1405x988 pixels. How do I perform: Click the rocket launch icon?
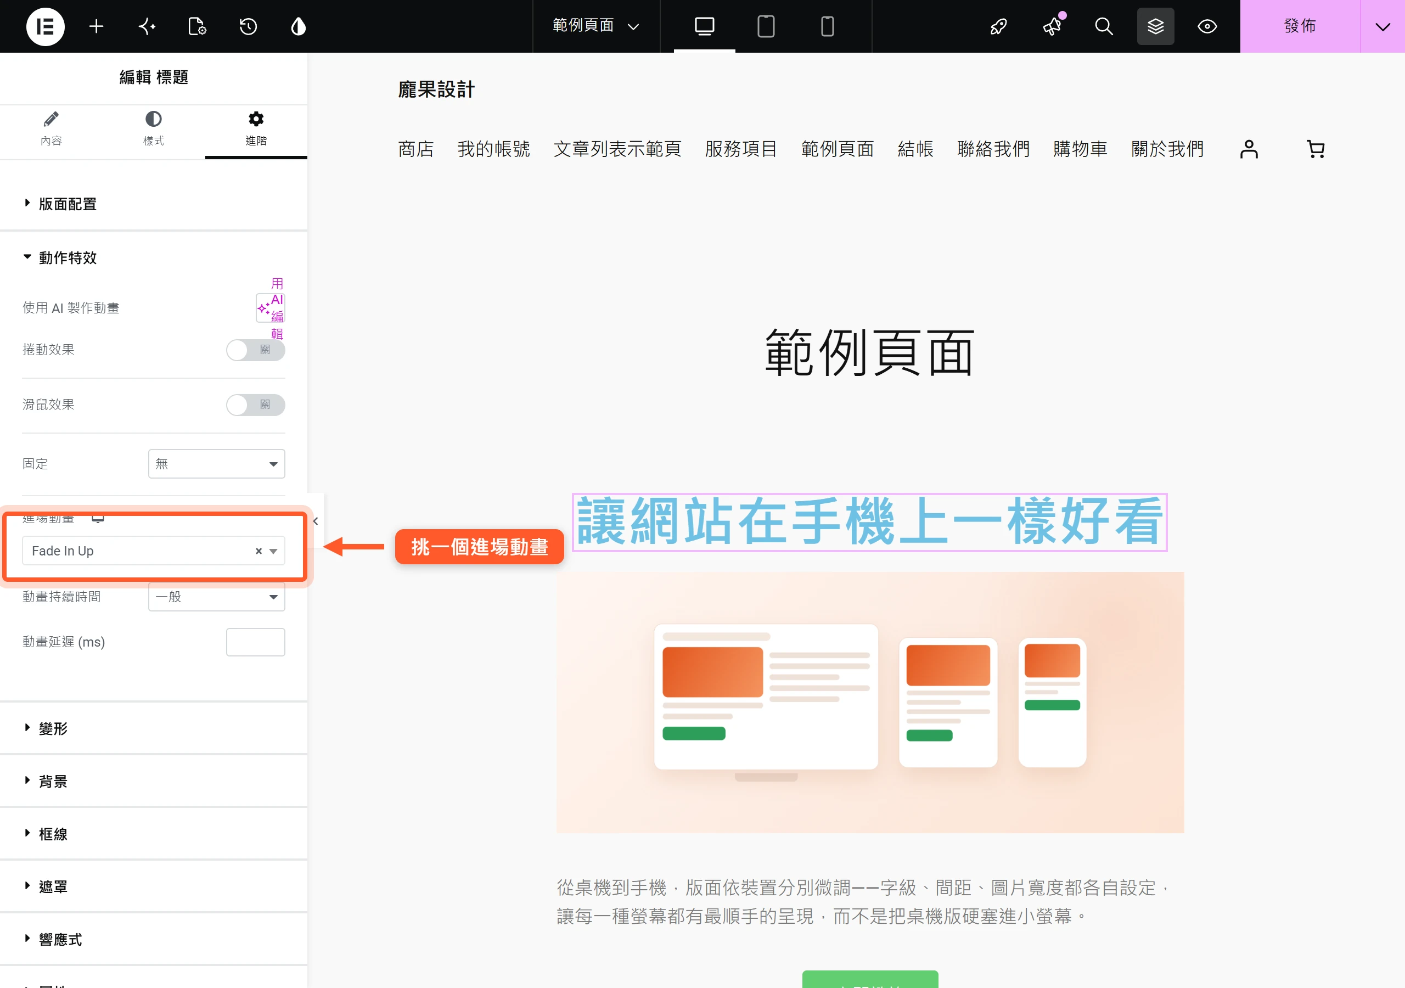(x=999, y=26)
